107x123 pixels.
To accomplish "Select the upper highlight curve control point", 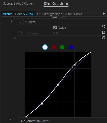I will (75, 65).
